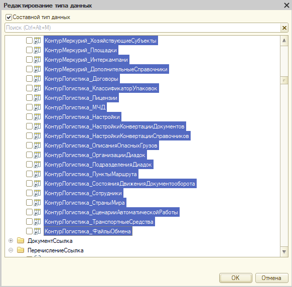
Task: Click catalog icon beside КонтурЛогистика_Договоры
Action: [37, 79]
